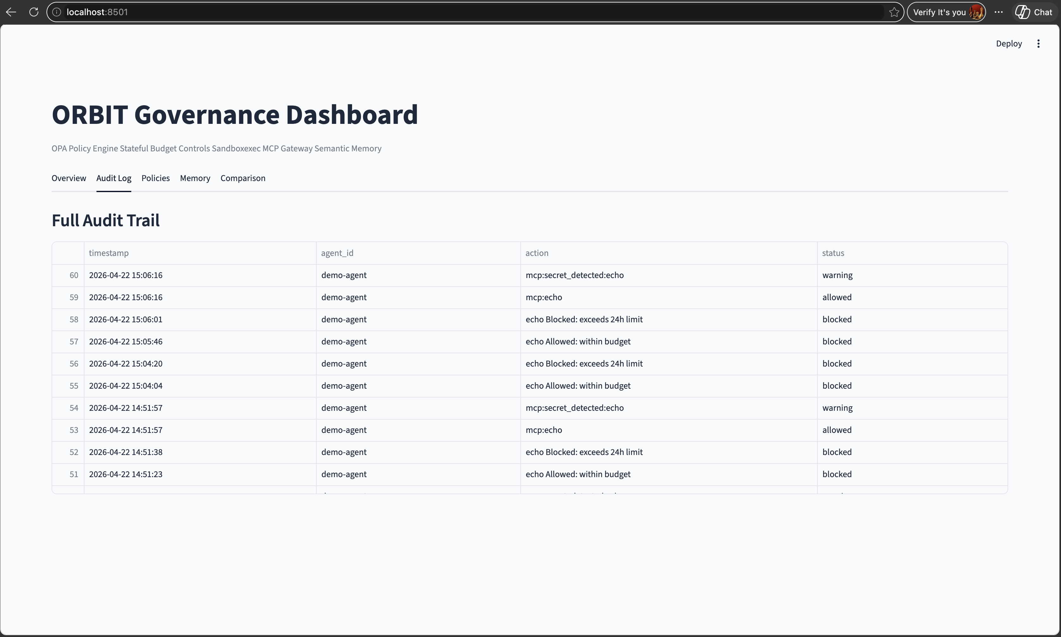
Task: Click the agent_id column header
Action: (x=337, y=253)
